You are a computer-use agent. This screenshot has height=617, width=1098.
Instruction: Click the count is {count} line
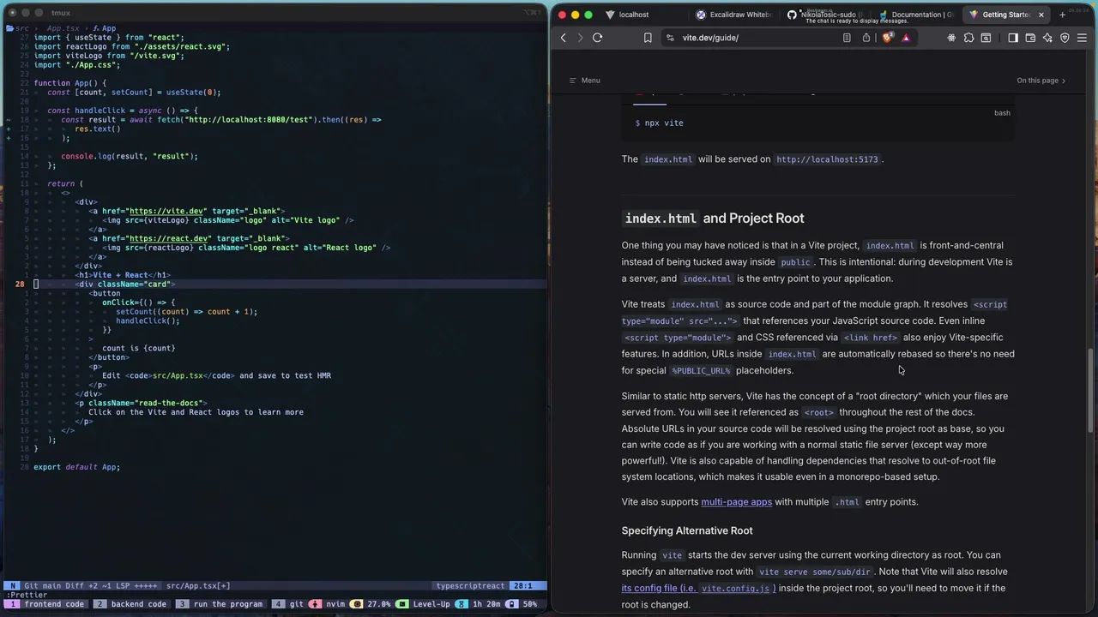coord(138,348)
